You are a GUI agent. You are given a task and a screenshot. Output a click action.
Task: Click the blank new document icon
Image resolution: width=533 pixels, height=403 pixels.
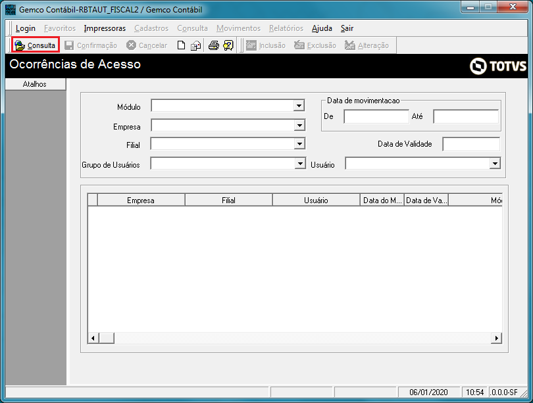click(181, 45)
